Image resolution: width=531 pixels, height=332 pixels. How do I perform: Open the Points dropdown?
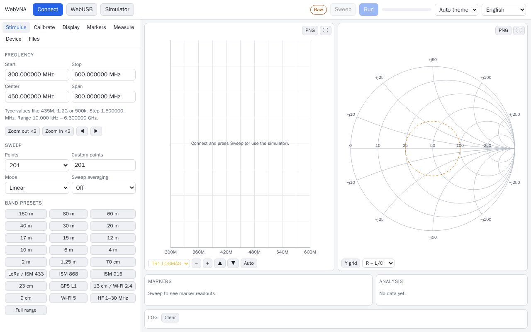pyautogui.click(x=37, y=165)
